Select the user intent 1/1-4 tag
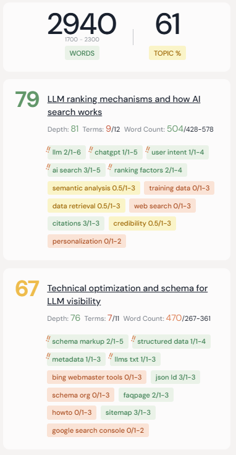The height and width of the screenshot is (455, 236). click(177, 152)
